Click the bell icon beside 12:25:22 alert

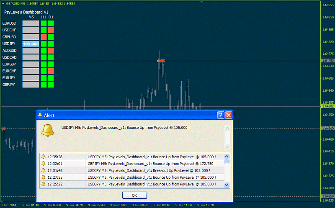tap(43, 184)
